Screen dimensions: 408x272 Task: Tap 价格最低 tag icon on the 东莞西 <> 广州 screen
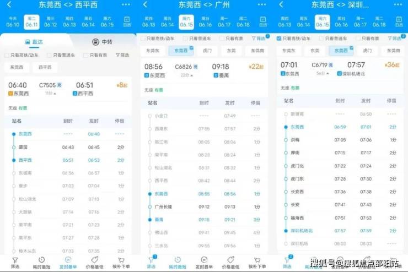(230, 262)
